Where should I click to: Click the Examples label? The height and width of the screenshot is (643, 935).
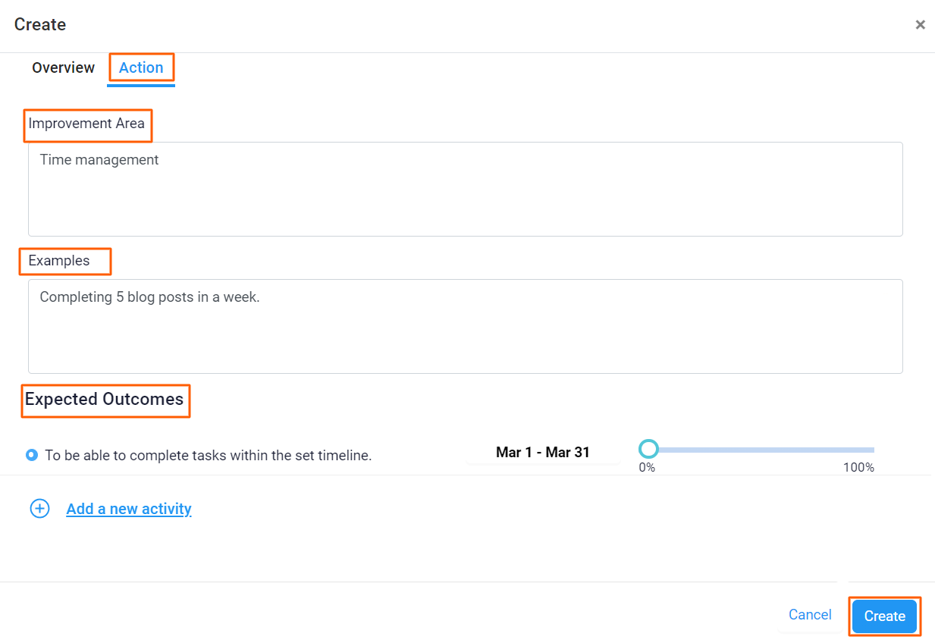tap(64, 261)
